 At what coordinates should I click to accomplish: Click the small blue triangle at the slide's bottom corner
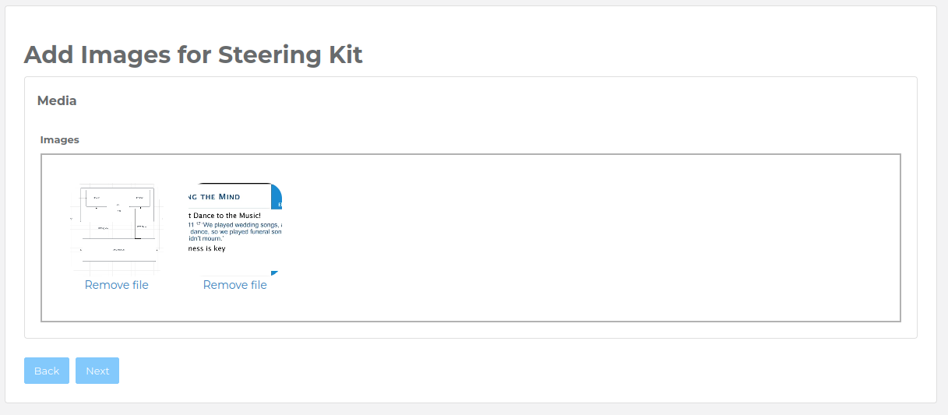pyautogui.click(x=274, y=273)
